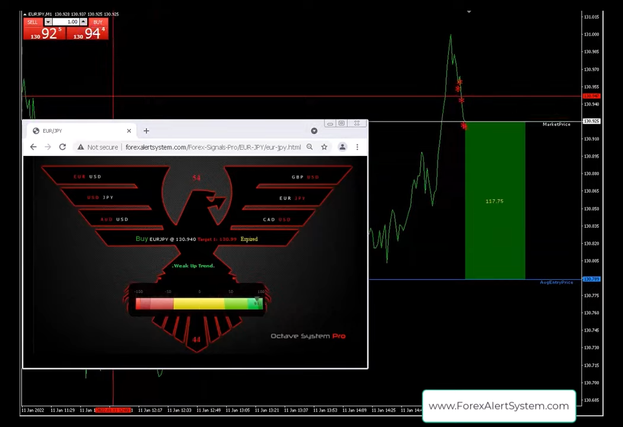Select the EUR JPY pair on right wing
623x427 pixels.
(293, 198)
